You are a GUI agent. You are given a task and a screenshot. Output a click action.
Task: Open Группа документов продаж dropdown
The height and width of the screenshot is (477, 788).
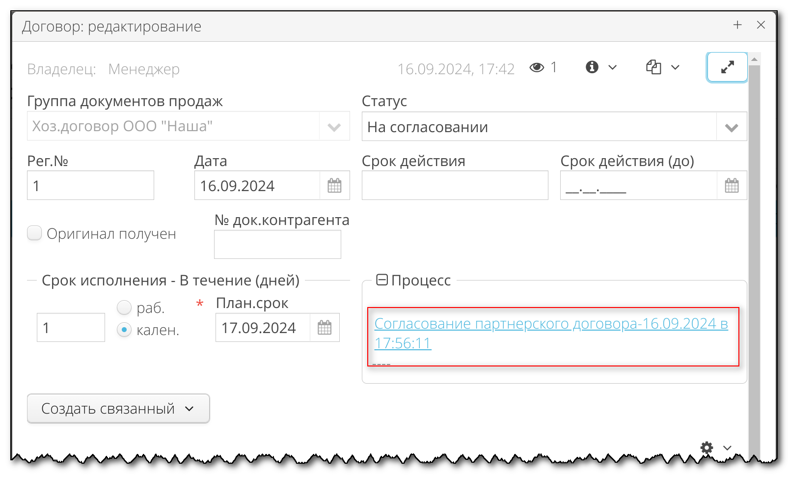334,127
